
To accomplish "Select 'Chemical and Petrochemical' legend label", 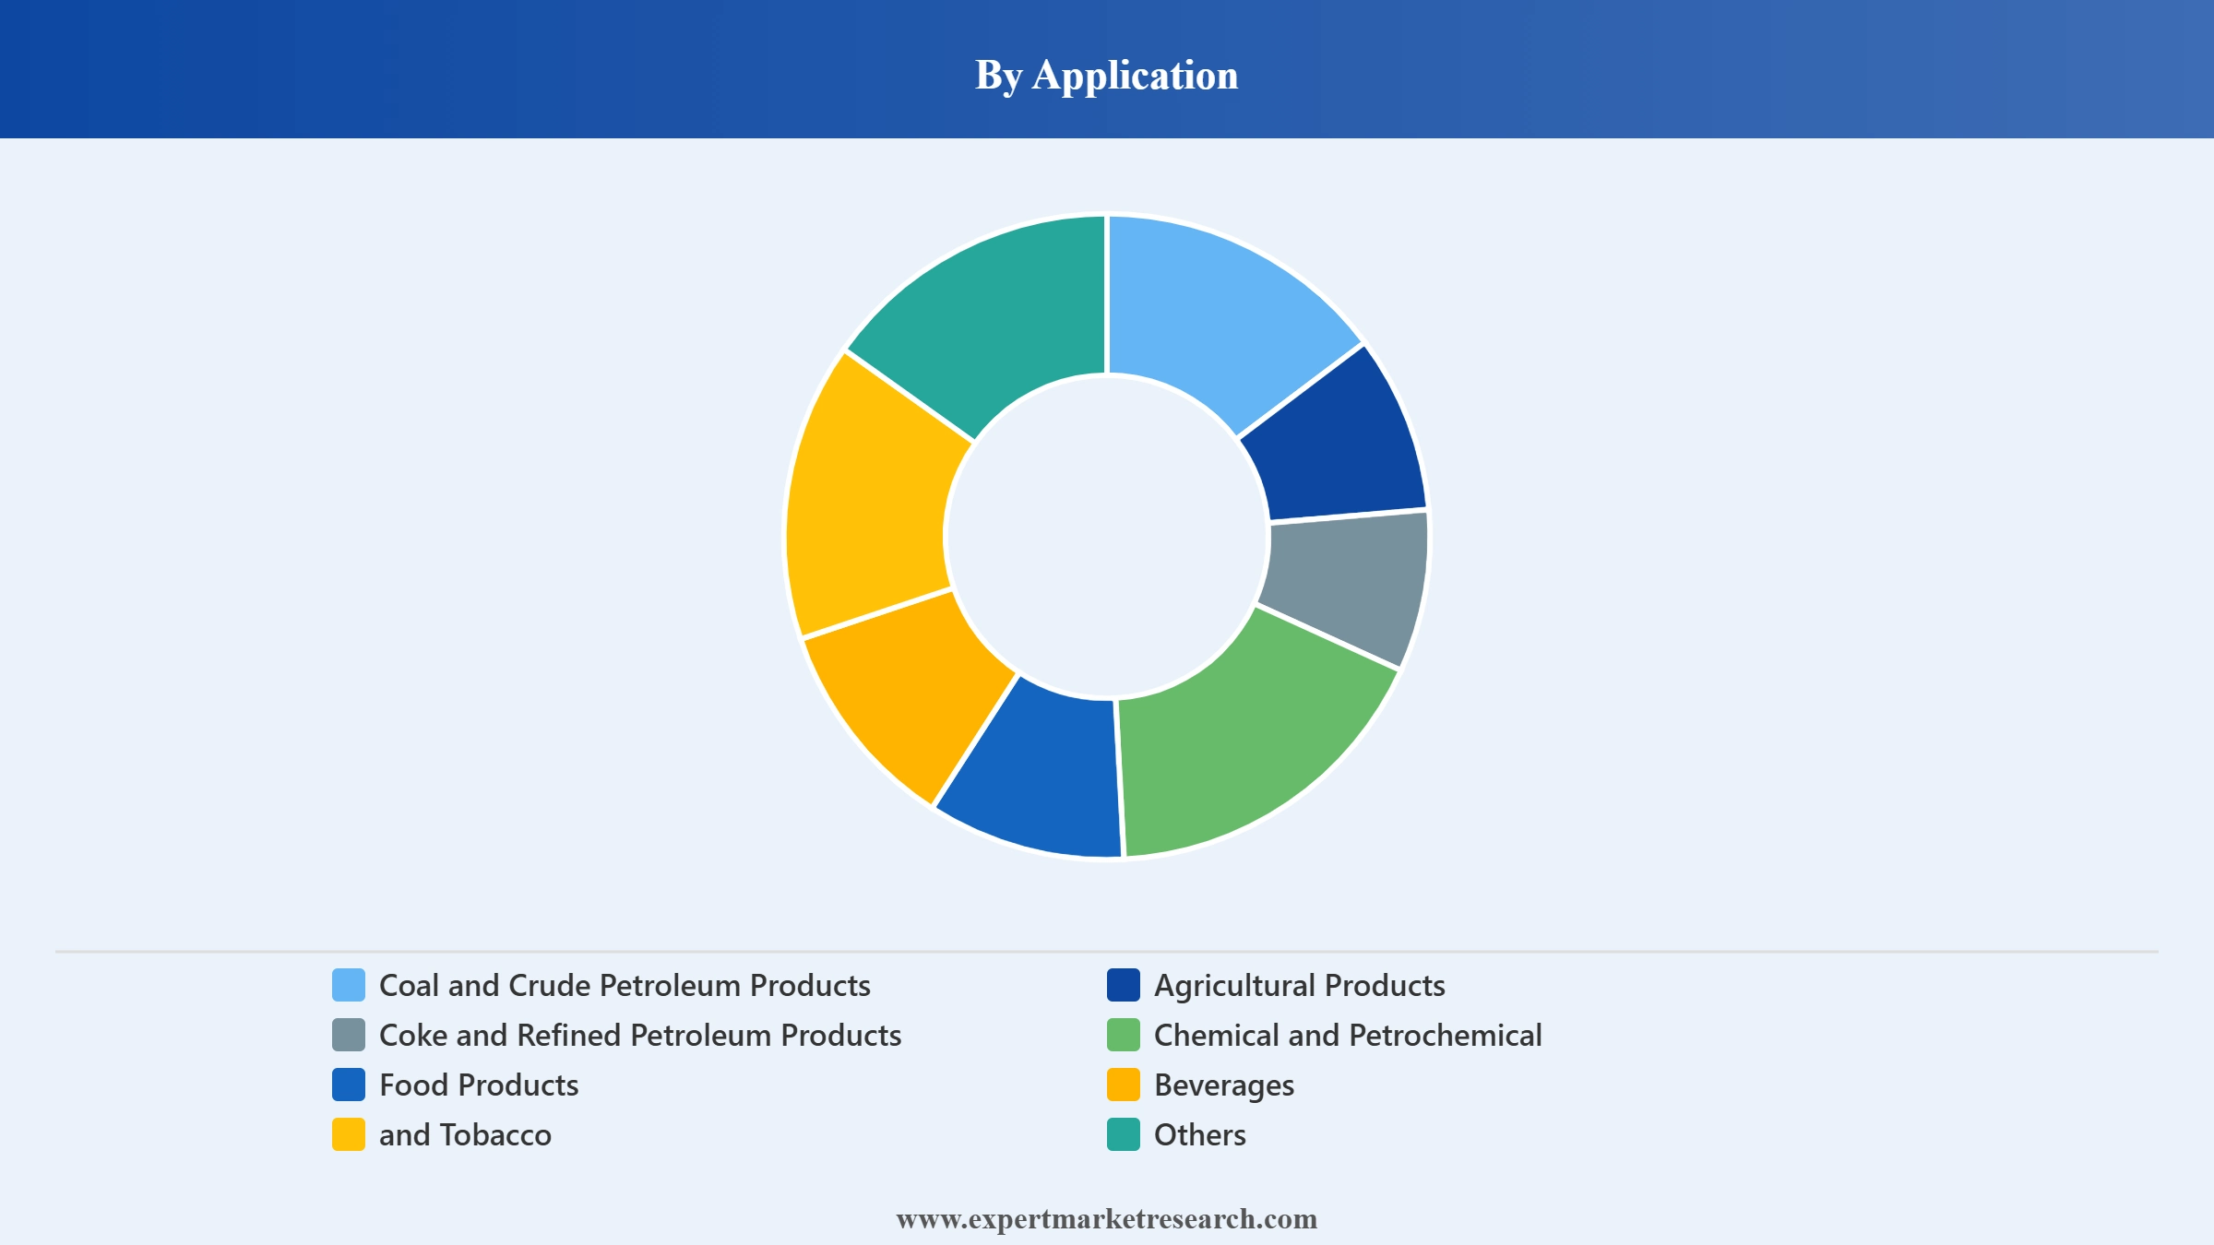I will tap(1348, 1036).
